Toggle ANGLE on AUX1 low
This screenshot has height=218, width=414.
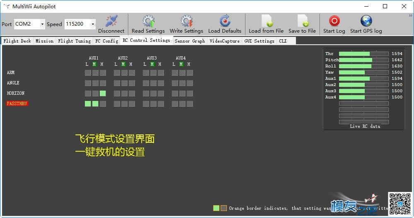click(88, 83)
